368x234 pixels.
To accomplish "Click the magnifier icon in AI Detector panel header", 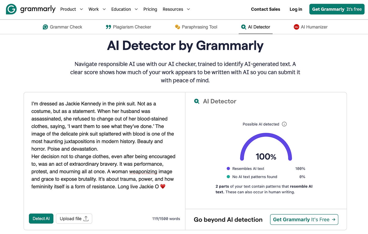I will [197, 101].
